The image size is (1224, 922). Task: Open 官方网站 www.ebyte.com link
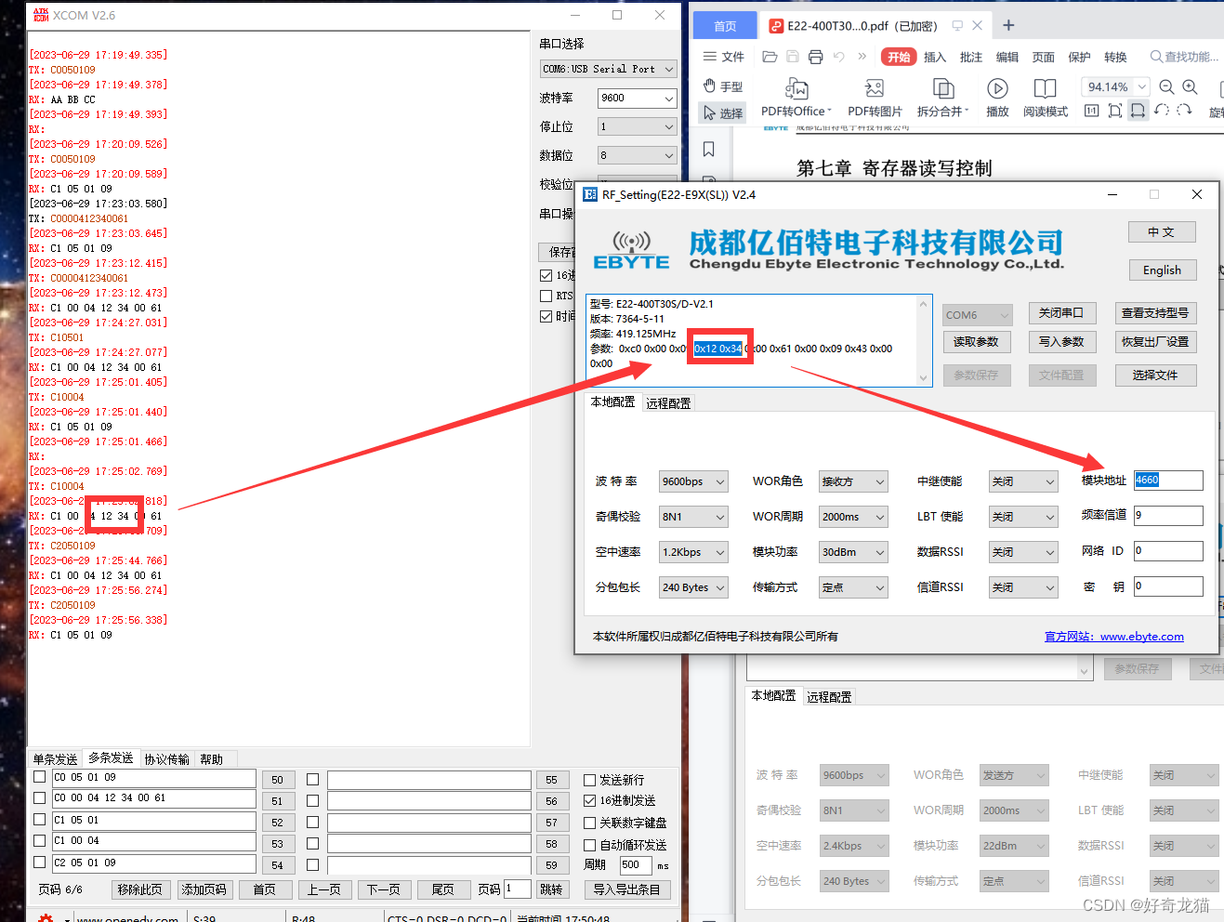1114,637
